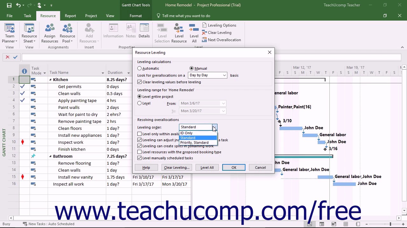Click the overallocation indicator on row 15
The width and height of the screenshot is (407, 228).
tap(23, 177)
